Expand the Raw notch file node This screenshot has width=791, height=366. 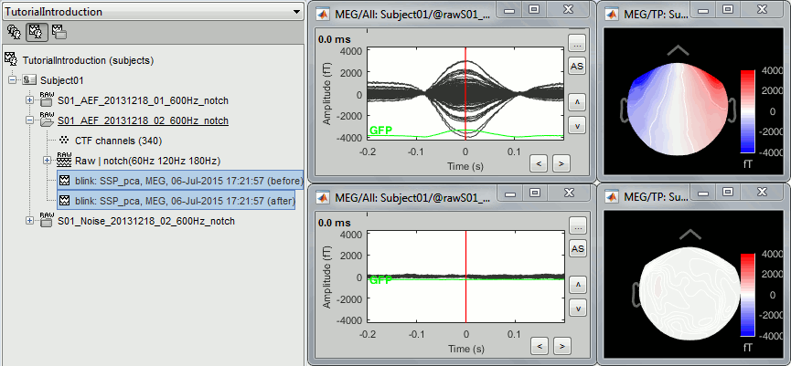pyautogui.click(x=47, y=161)
